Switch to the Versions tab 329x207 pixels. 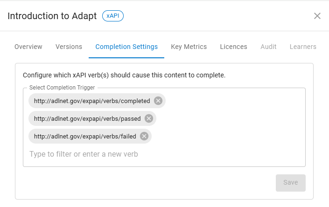(x=69, y=47)
